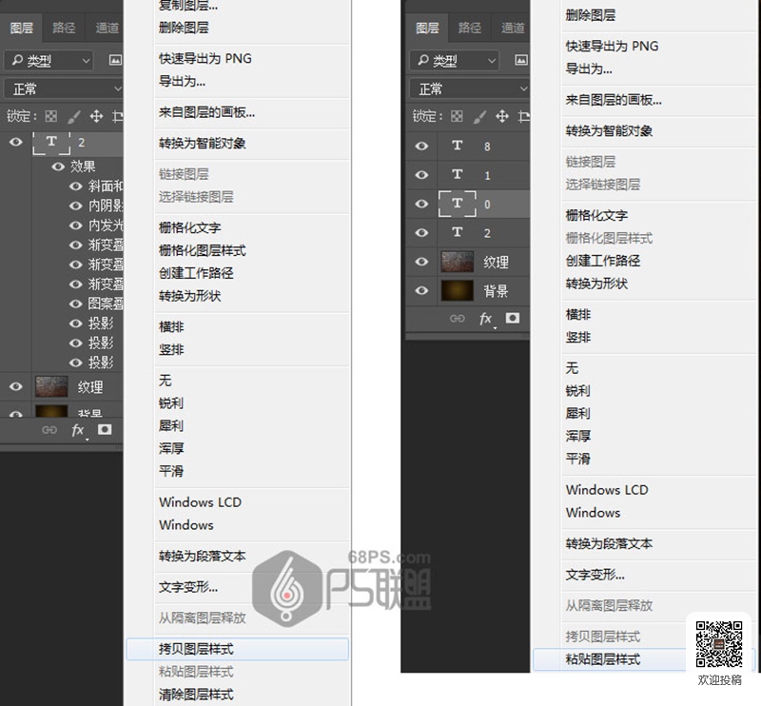
Task: Toggle visibility of 效果 effects group
Action: tap(58, 167)
